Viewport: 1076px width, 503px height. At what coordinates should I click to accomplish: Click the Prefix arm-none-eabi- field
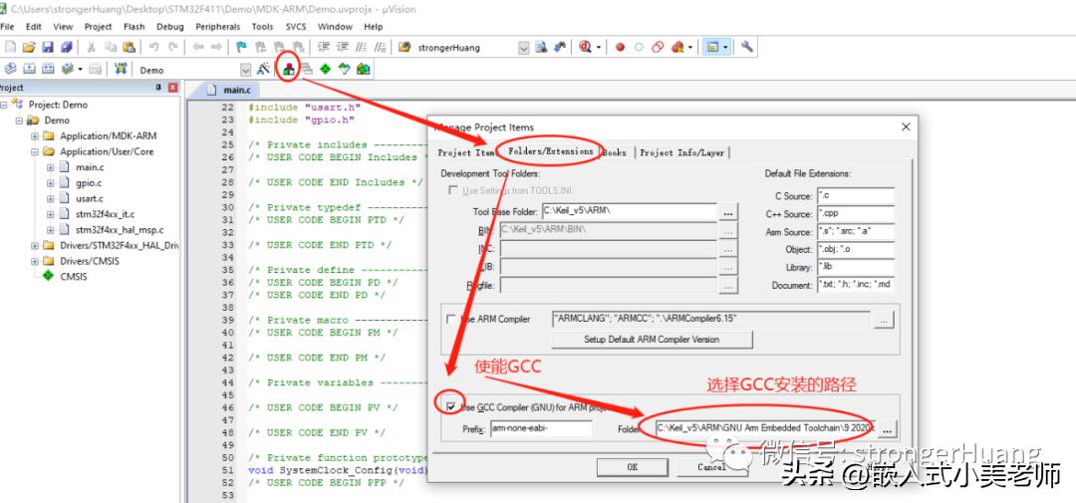(x=541, y=428)
